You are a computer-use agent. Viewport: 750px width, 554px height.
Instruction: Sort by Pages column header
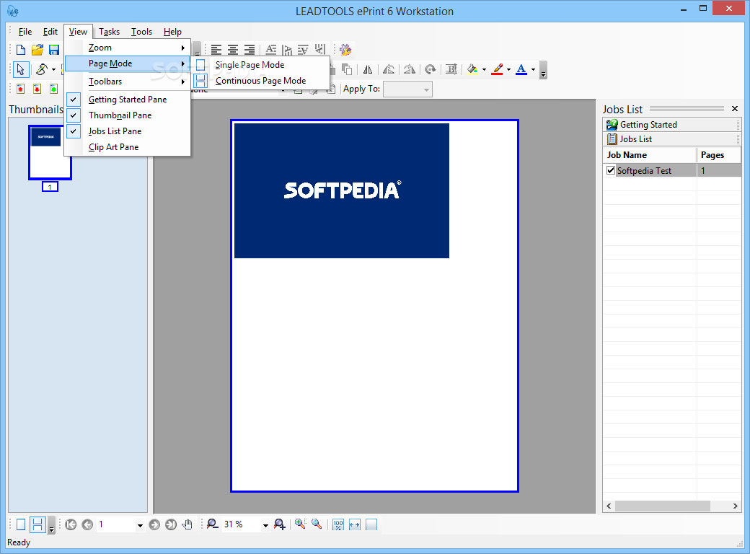click(x=719, y=155)
